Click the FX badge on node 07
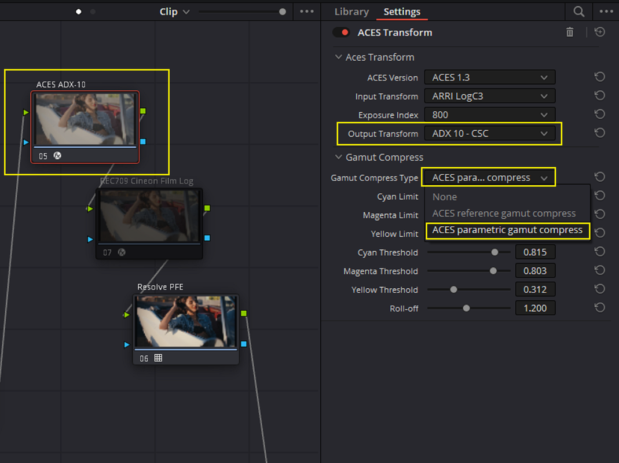The height and width of the screenshot is (463, 619). 122,252
